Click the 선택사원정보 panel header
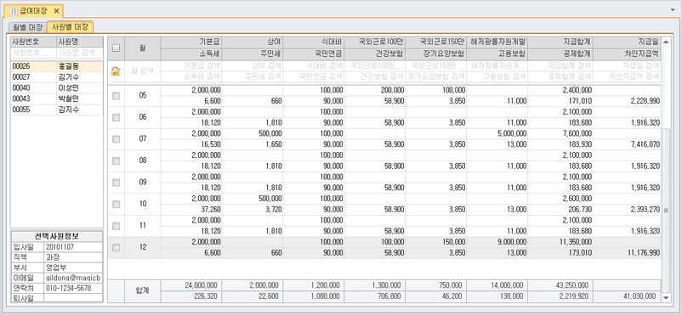The height and width of the screenshot is (315, 682). (57, 236)
